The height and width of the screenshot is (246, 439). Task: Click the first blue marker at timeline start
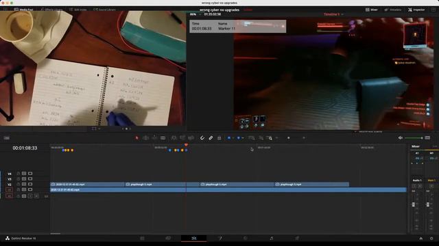pyautogui.click(x=63, y=150)
